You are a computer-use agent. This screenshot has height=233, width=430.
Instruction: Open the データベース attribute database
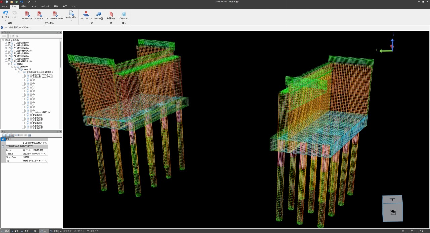124,14
